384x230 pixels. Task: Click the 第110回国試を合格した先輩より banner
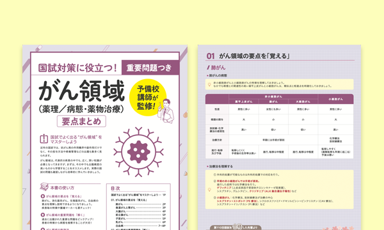[x=236, y=227]
